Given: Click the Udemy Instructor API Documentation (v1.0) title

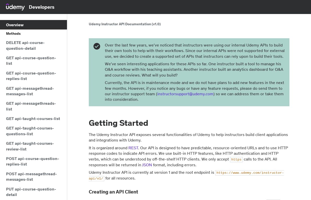Looking at the screenshot, I should coord(125,24).
